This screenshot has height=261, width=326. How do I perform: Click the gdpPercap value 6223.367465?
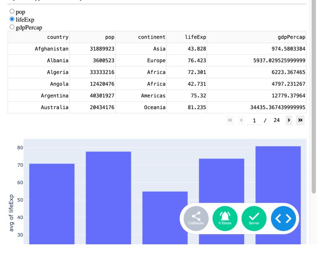coord(257,72)
